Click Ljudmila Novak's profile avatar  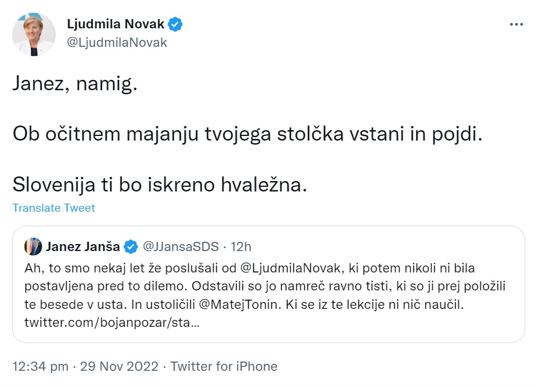34,34
